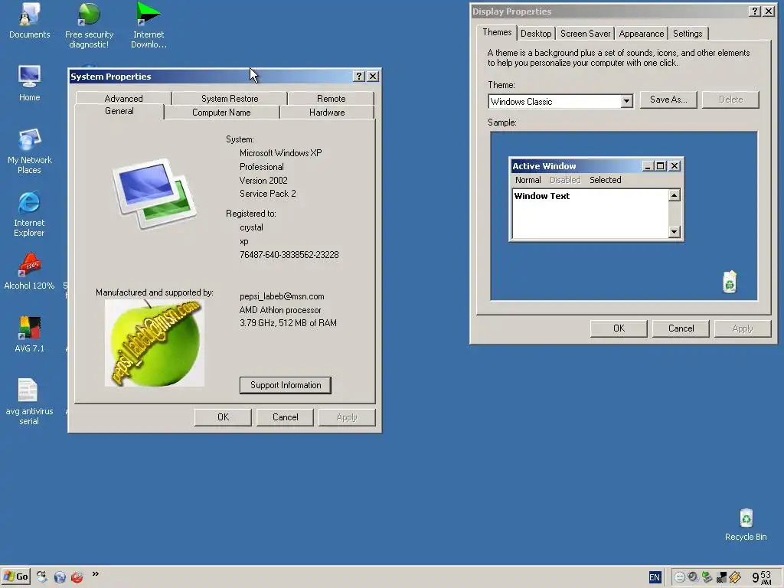
Task: Select the General tab in System Properties
Action: [119, 112]
